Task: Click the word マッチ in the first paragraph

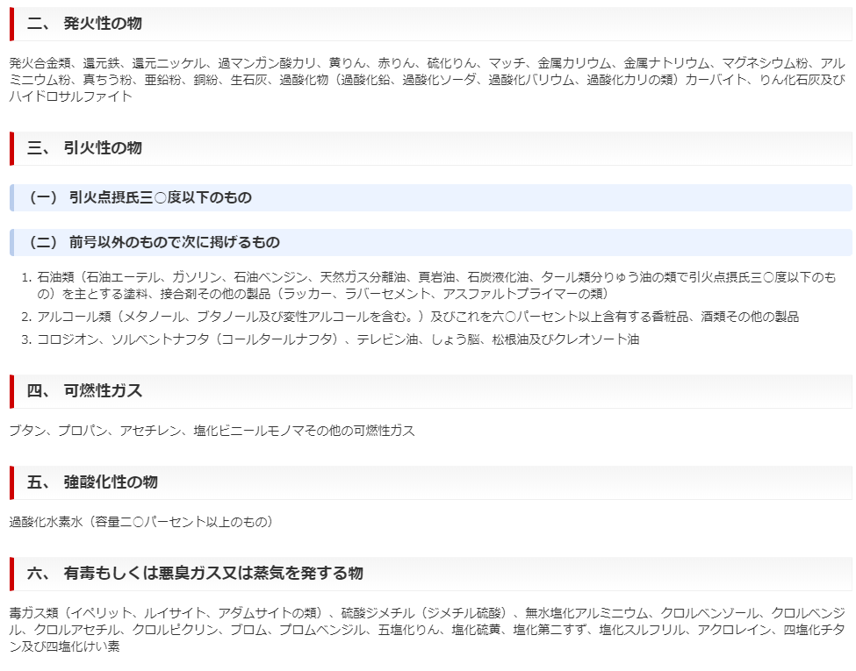Action: (506, 64)
